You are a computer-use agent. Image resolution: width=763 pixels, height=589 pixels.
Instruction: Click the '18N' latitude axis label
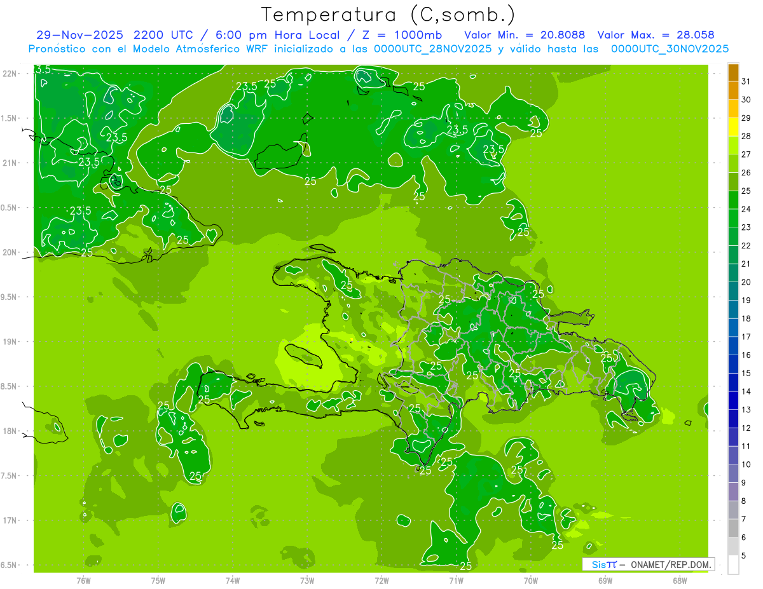click(10, 431)
